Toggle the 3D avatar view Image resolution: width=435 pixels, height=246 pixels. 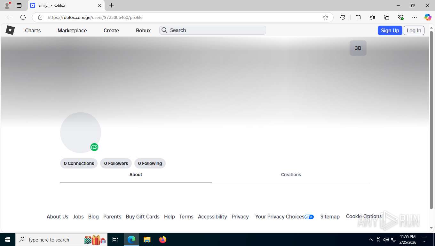(x=358, y=48)
